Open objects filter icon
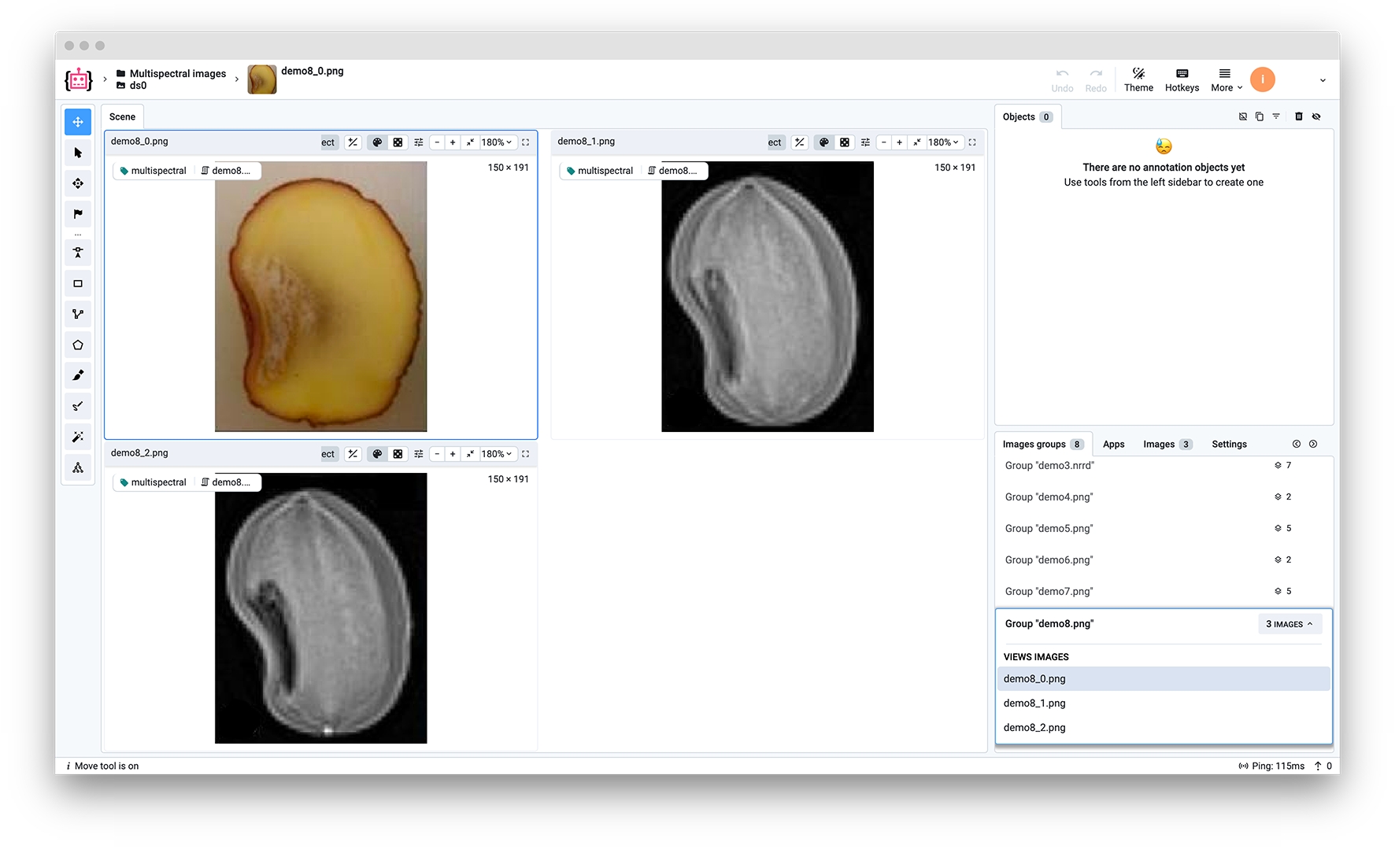The image size is (1395, 853). [1276, 116]
